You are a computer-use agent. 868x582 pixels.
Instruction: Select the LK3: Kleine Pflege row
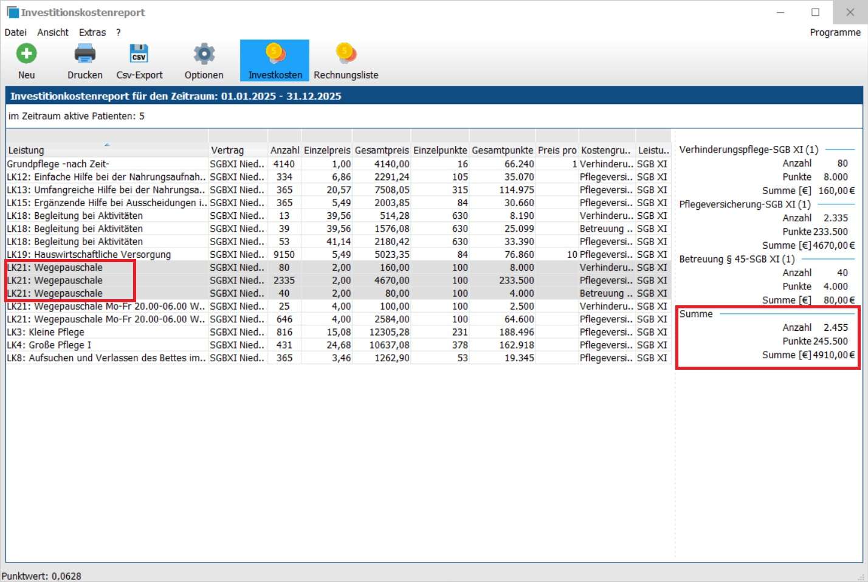point(46,332)
